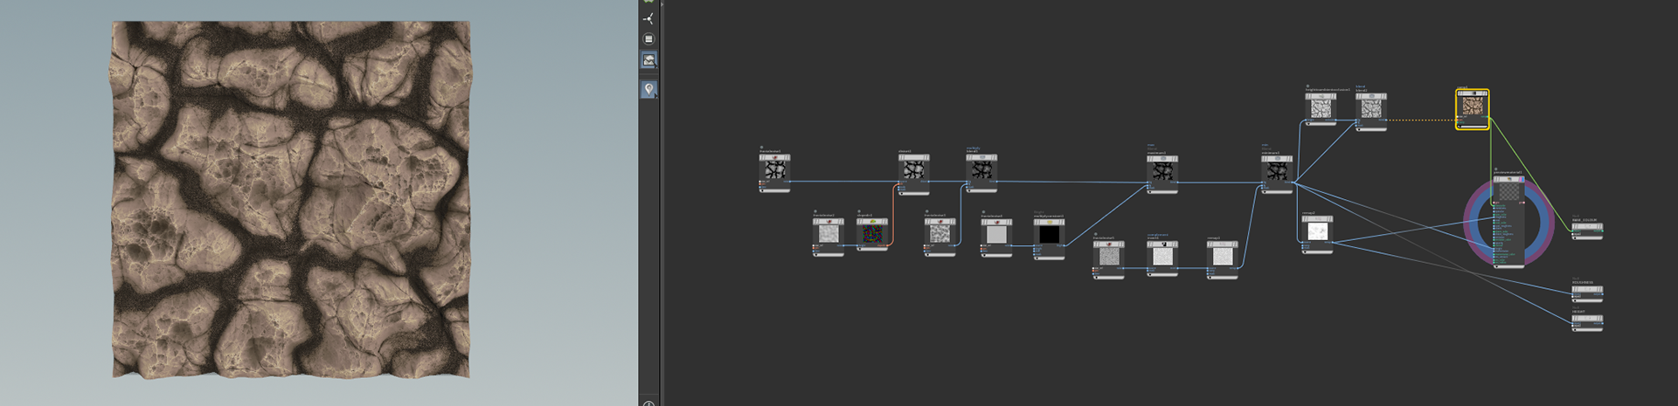The width and height of the screenshot is (1678, 406).
Task: Select the ROUGHNESS output node
Action: coord(1587,291)
